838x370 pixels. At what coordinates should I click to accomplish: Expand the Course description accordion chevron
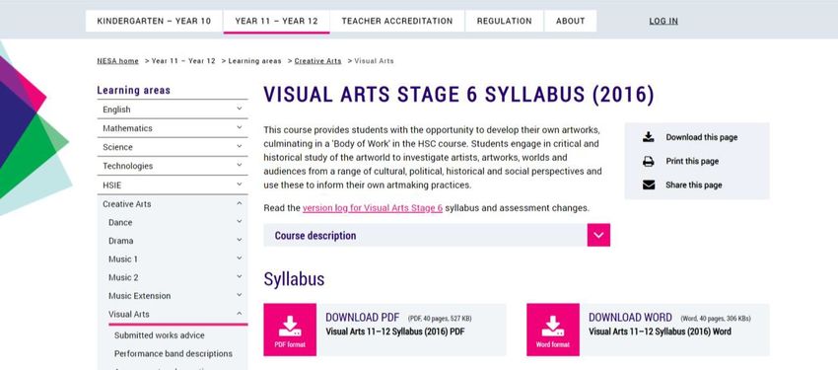point(598,235)
